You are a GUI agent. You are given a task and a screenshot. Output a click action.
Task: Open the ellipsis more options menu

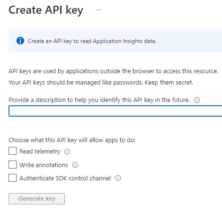point(98,10)
